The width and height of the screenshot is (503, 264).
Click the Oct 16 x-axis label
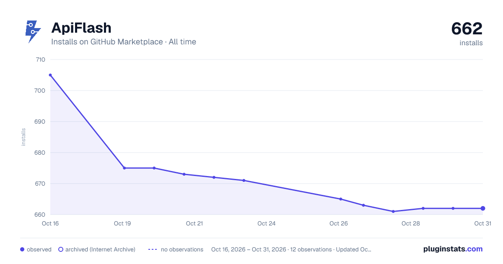coord(50,223)
